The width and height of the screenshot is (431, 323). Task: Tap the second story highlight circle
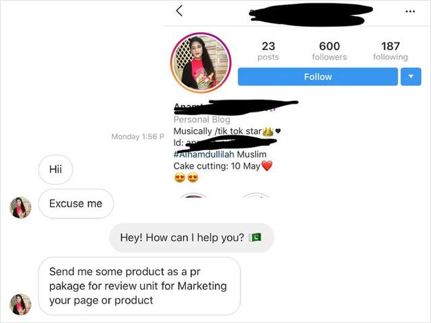(x=256, y=195)
